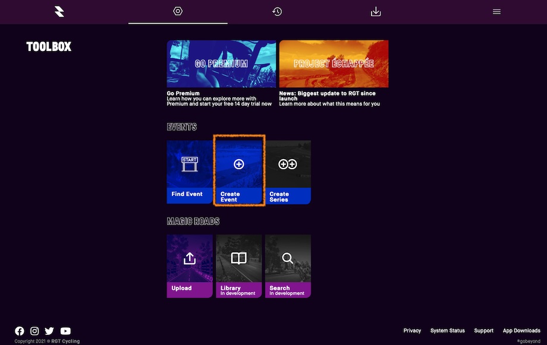The width and height of the screenshot is (547, 345).
Task: Click the EVENTS section heading
Action: [182, 127]
